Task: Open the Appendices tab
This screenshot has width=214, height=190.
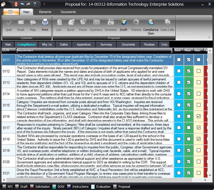Action: click(84, 44)
